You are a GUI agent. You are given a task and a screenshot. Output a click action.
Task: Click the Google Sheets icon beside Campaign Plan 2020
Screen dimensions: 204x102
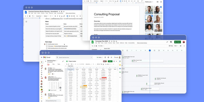(x=93, y=42)
